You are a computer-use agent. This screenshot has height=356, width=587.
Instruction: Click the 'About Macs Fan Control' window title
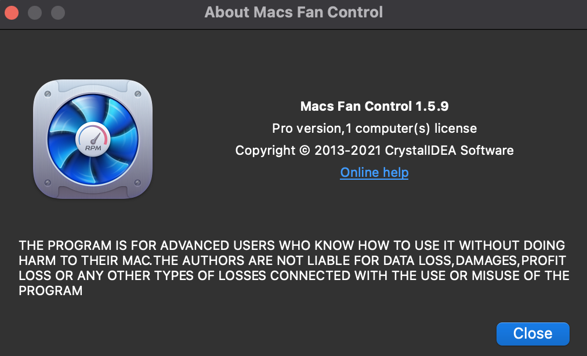point(293,12)
